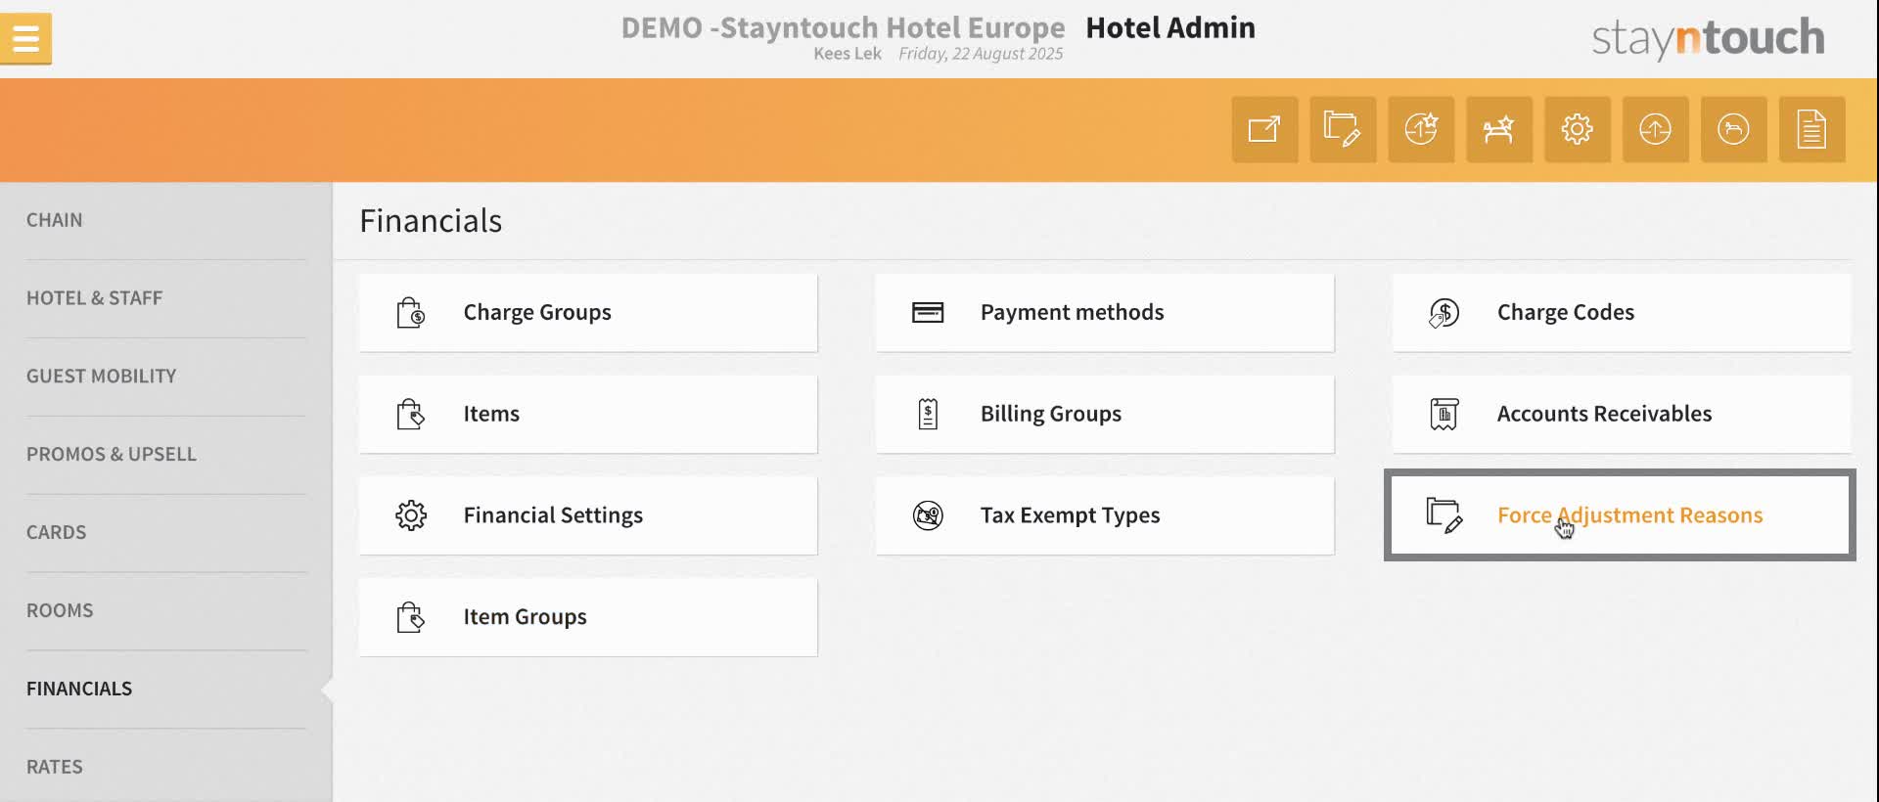Open Charge Codes tile
This screenshot has width=1879, height=802.
(1622, 313)
